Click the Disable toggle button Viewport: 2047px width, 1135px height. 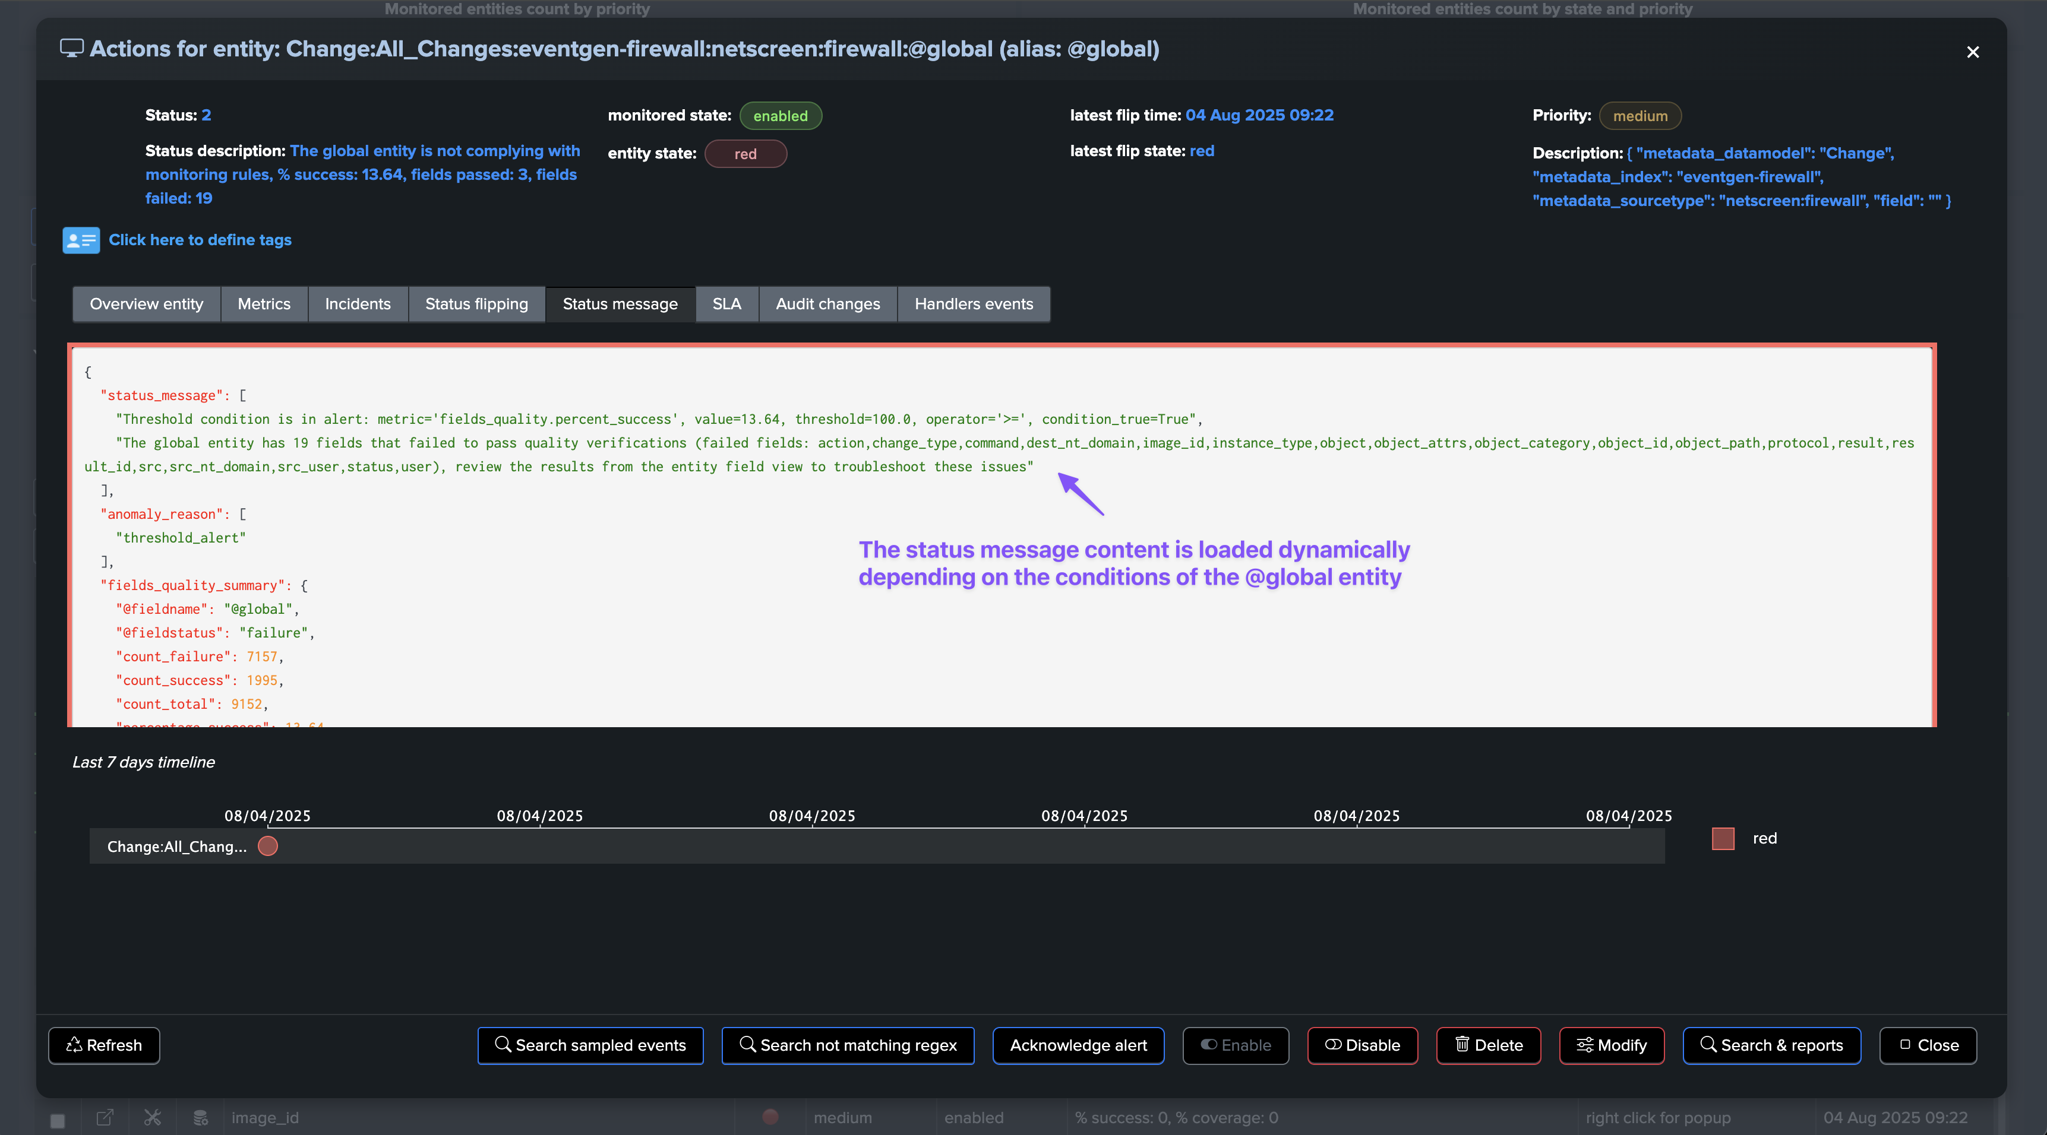pos(1363,1045)
